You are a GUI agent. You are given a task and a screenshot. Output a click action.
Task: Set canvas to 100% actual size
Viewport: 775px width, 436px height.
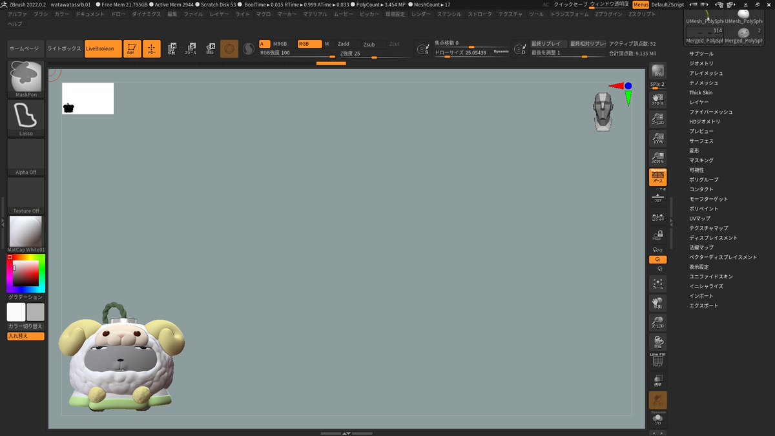click(657, 138)
